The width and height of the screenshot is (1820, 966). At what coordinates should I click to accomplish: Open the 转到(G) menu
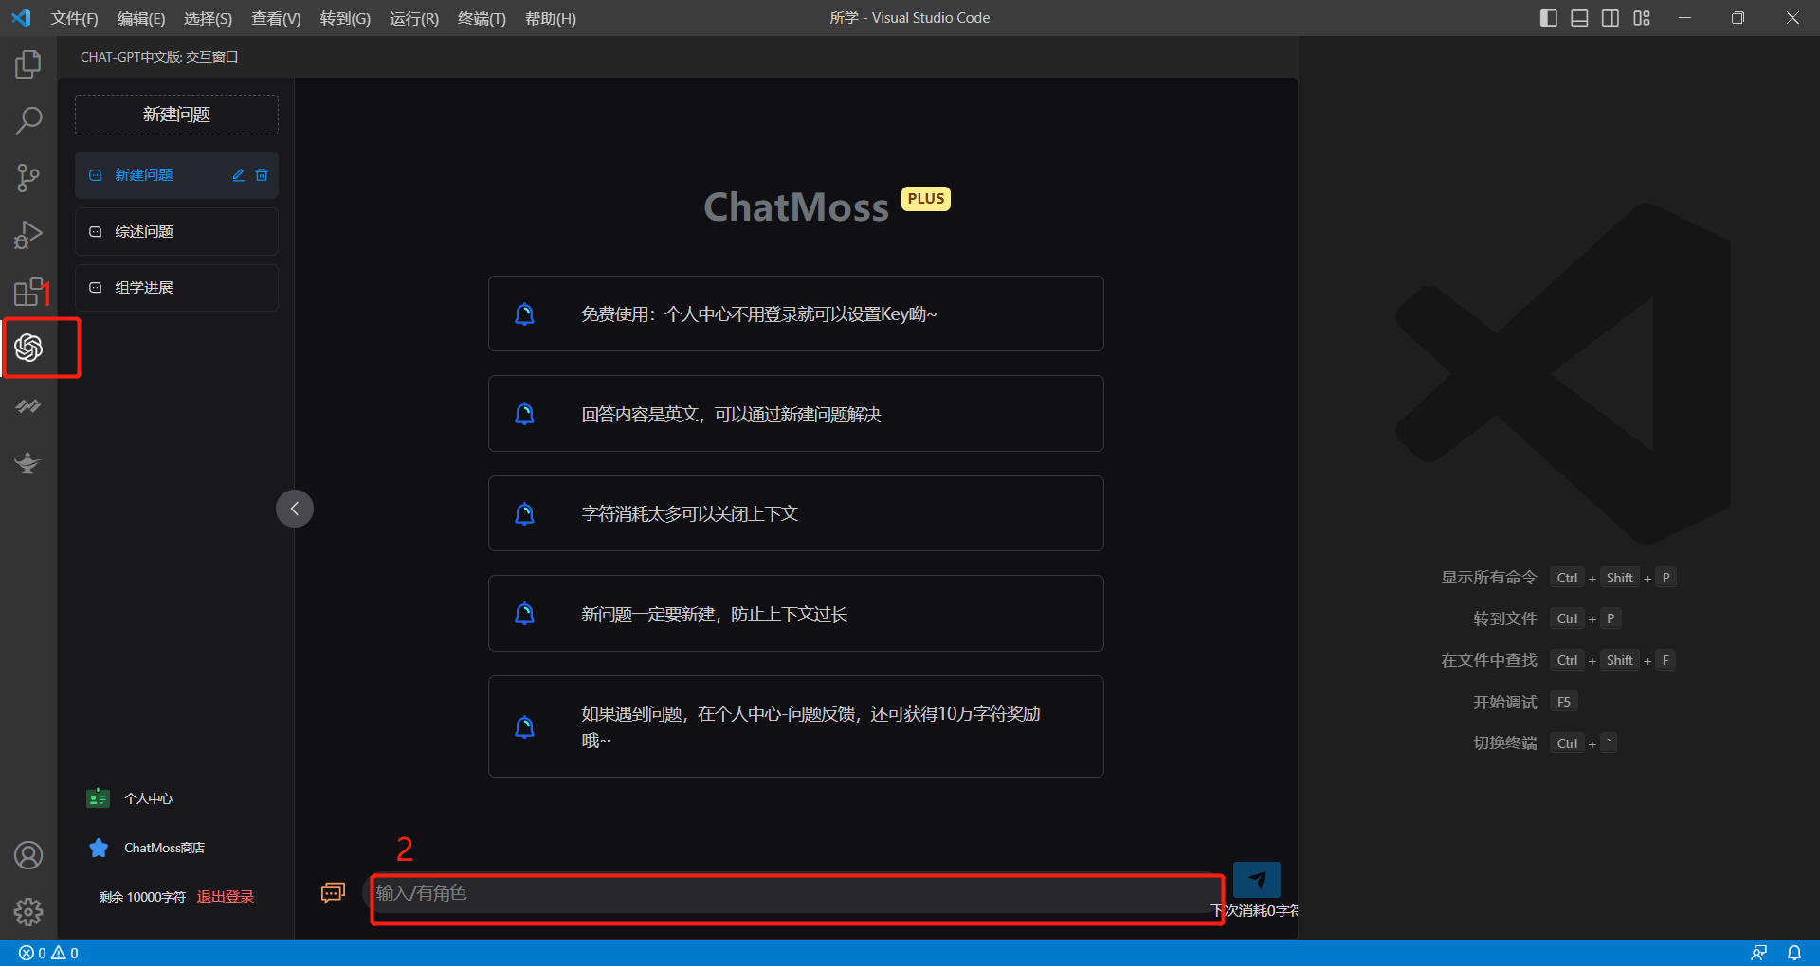click(345, 18)
